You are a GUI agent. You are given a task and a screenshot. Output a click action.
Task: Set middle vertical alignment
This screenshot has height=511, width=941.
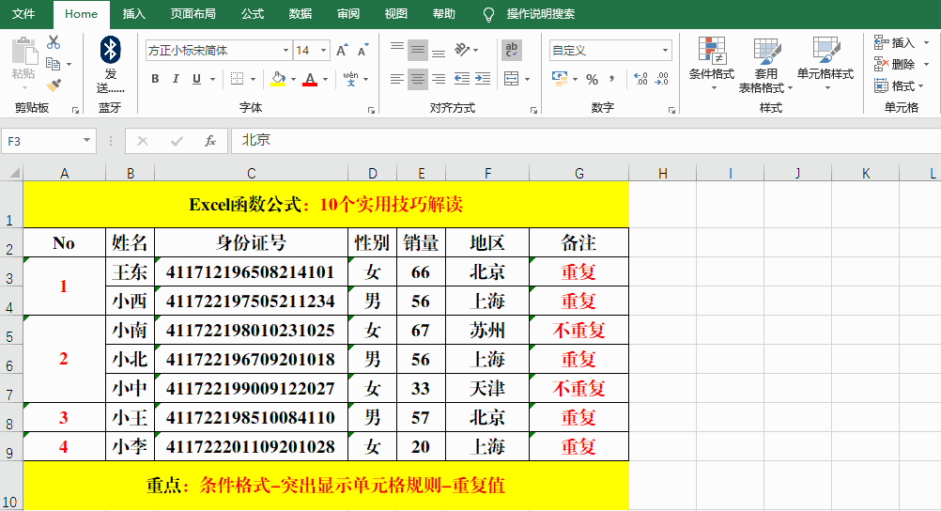pos(418,50)
